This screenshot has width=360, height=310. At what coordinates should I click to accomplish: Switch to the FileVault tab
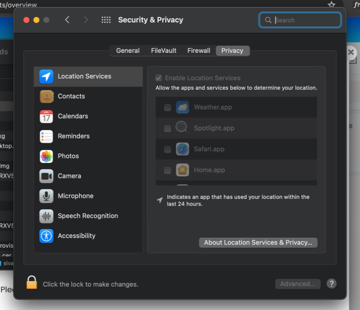(x=164, y=51)
